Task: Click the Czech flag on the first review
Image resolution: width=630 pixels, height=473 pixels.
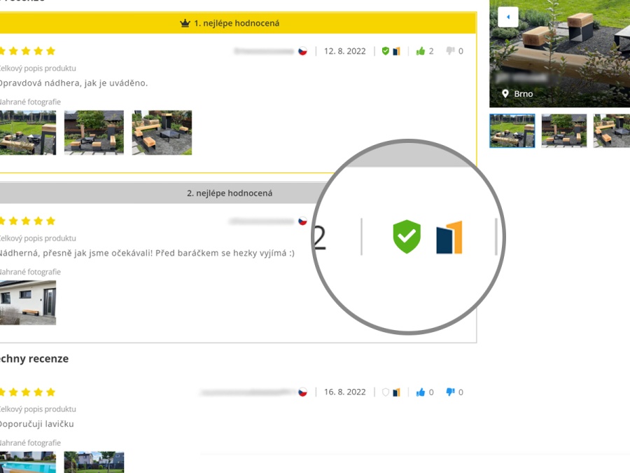Action: point(302,51)
